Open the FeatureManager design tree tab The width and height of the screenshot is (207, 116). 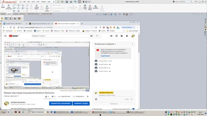click(x=2, y=19)
